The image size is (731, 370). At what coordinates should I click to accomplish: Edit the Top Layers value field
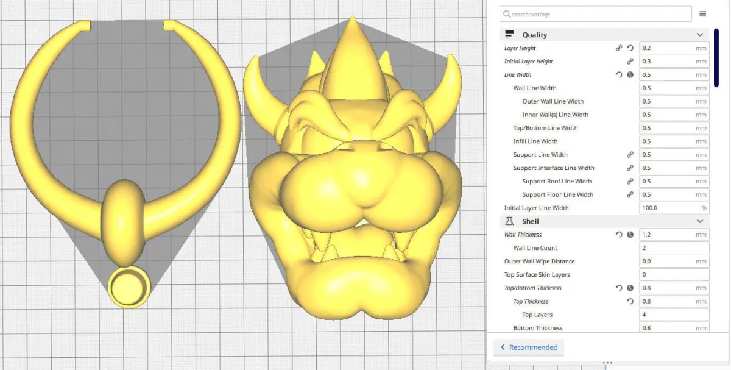coord(674,315)
